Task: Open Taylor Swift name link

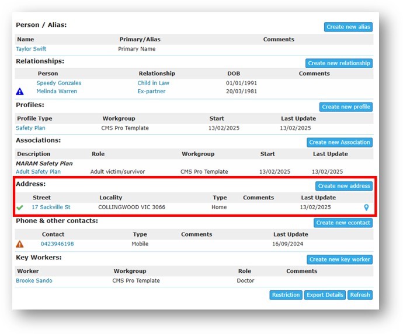Action: point(31,49)
